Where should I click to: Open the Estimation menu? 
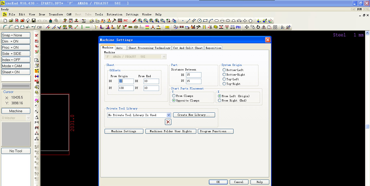[x=115, y=14]
